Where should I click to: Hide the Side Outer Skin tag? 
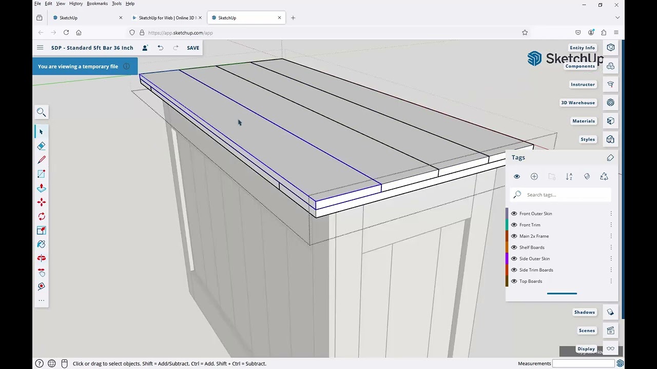(x=514, y=259)
